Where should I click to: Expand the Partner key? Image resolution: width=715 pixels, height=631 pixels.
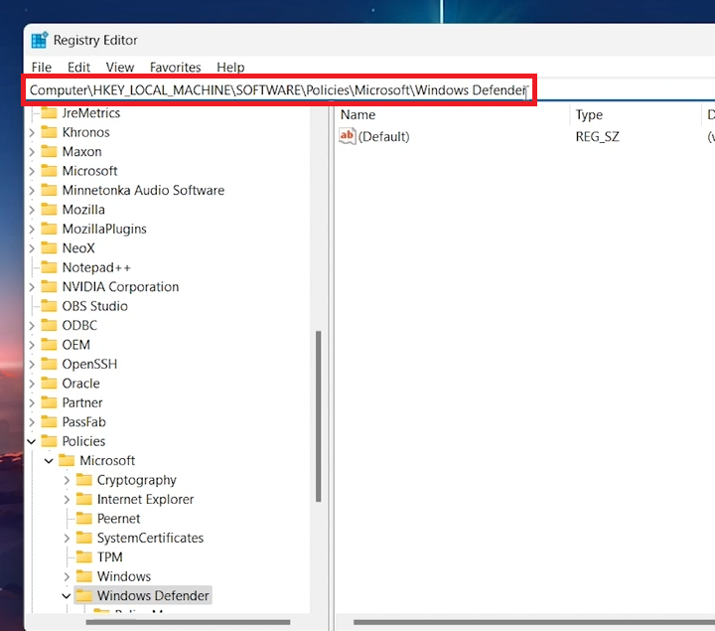(32, 402)
